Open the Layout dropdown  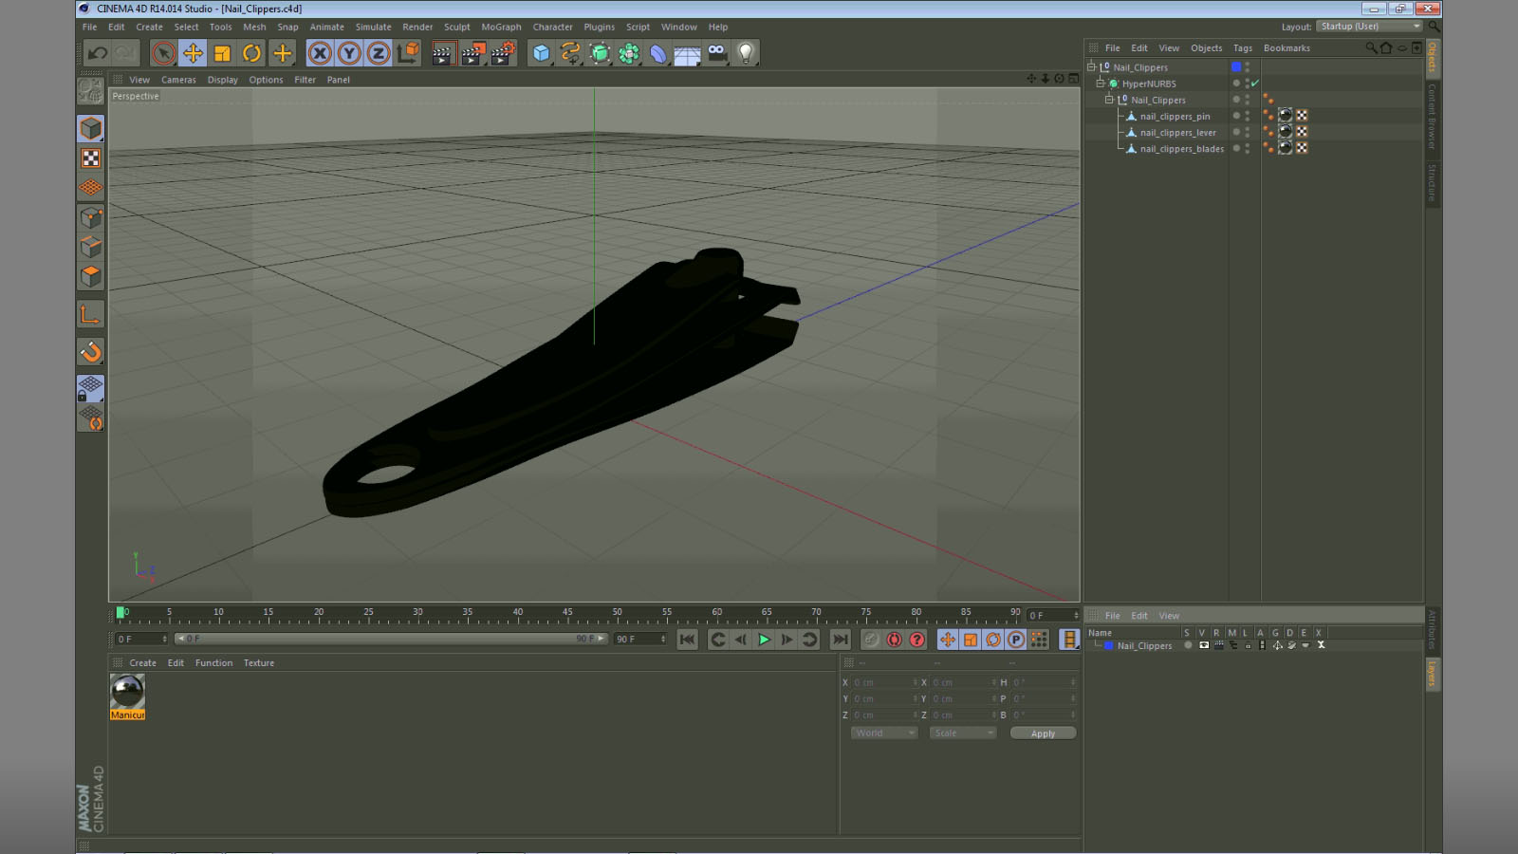click(x=1369, y=27)
